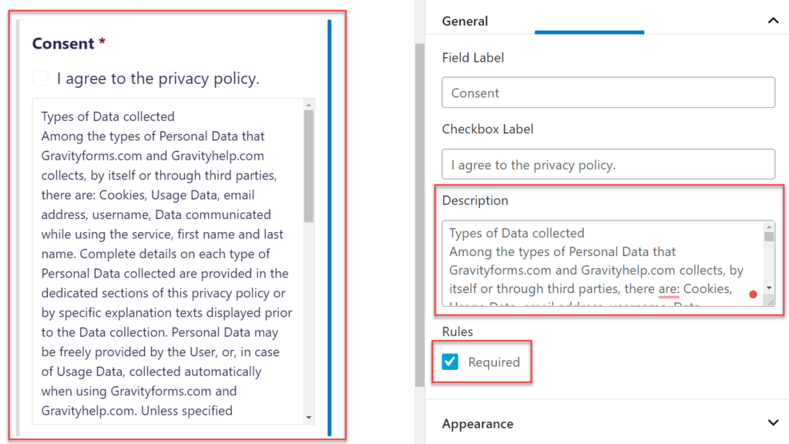Expand the Appearance section chevron
The image size is (789, 444).
point(773,423)
